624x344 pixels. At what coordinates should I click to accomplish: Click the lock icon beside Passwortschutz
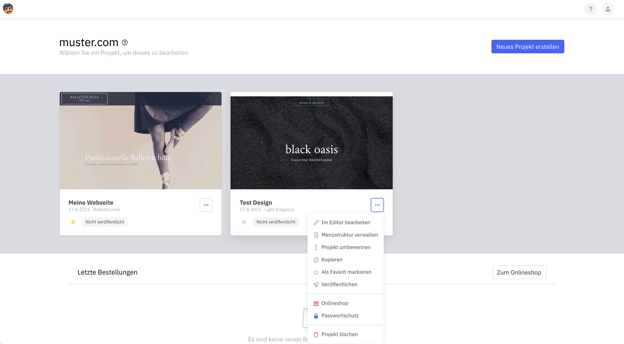pyautogui.click(x=316, y=316)
